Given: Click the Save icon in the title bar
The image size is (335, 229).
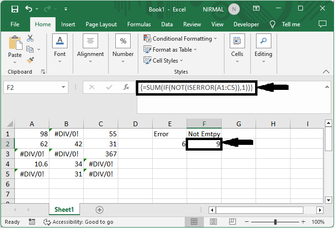Looking at the screenshot, I should pos(14,9).
